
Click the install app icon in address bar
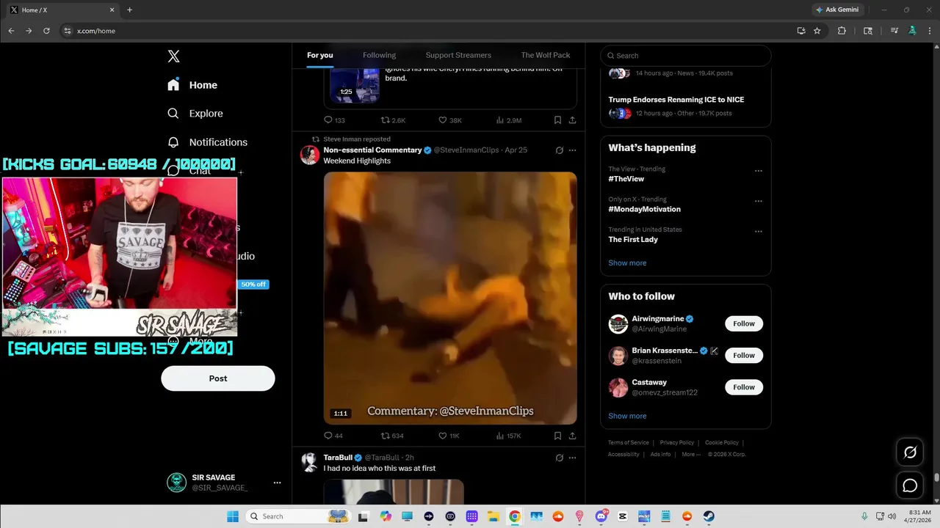click(801, 31)
